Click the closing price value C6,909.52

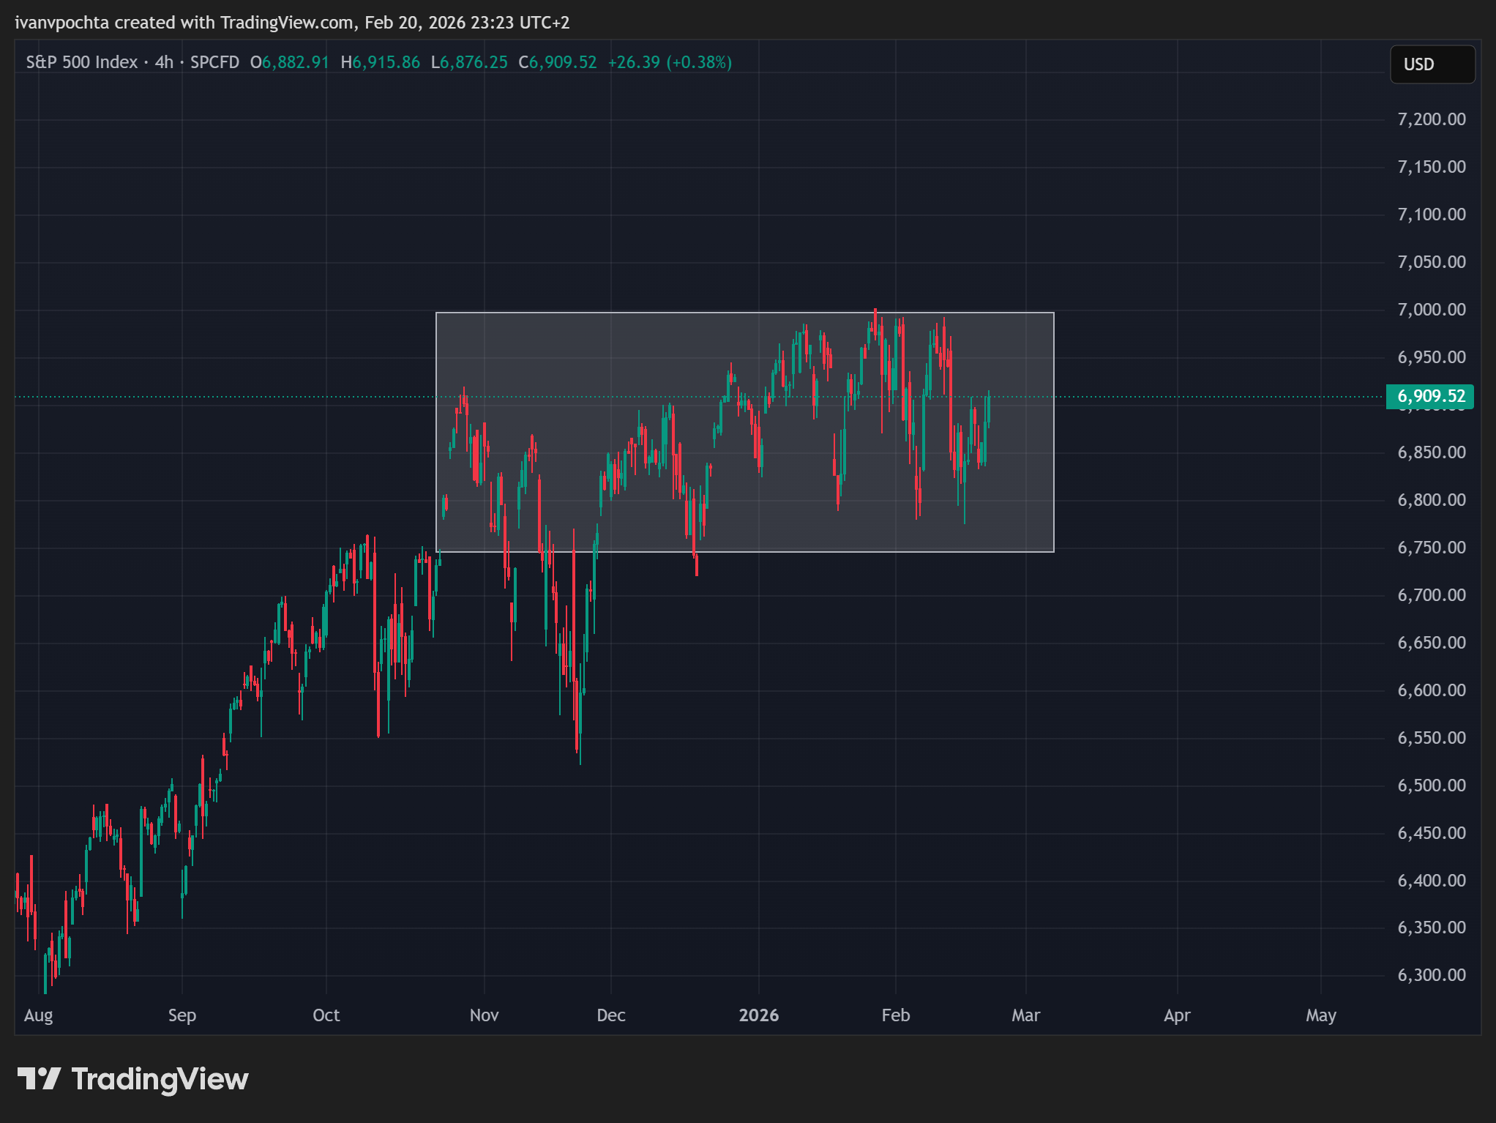pyautogui.click(x=557, y=62)
